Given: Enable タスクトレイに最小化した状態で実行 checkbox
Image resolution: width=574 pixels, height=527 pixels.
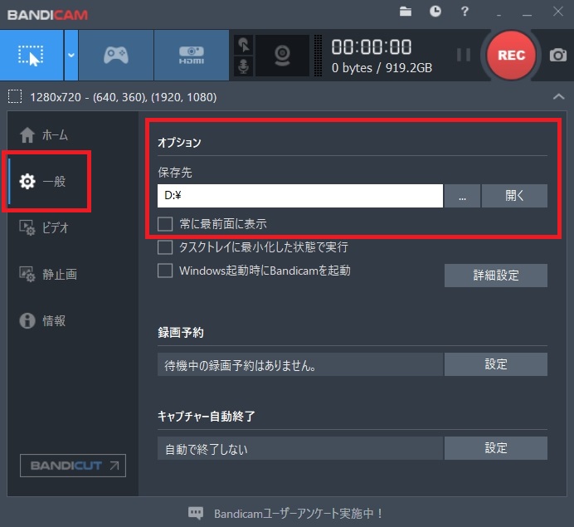Looking at the screenshot, I should pyautogui.click(x=165, y=247).
